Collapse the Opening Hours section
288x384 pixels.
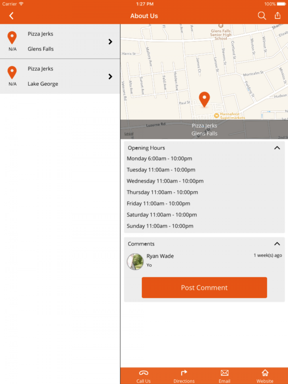pos(277,148)
